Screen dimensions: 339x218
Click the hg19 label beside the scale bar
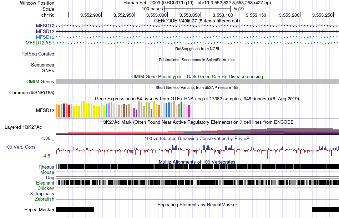click(239, 9)
